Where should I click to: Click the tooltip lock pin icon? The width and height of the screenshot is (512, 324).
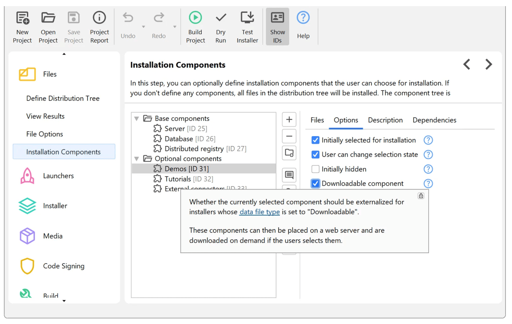tap(421, 196)
